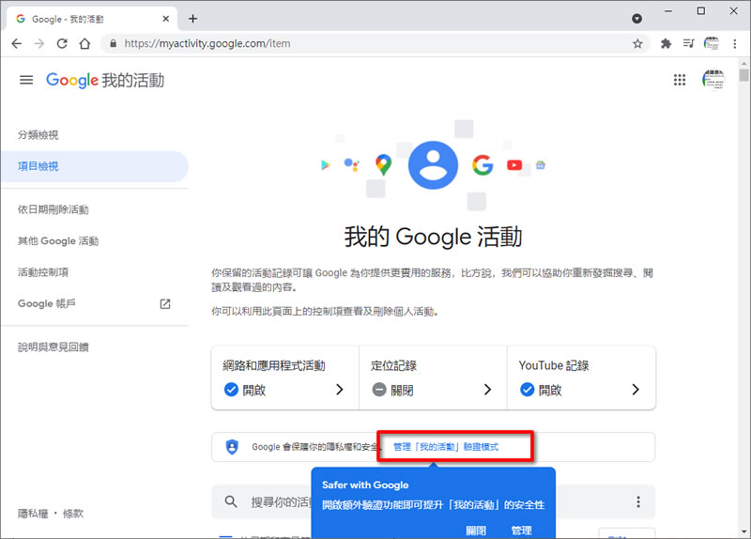Expand 網路和應用程式活動 chevron
Image resolution: width=751 pixels, height=539 pixels.
340,390
